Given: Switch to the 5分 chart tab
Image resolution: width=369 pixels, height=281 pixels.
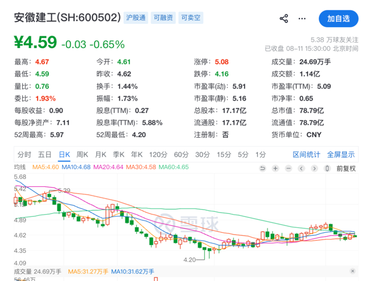Looking at the screenshot, I should click(x=243, y=155).
